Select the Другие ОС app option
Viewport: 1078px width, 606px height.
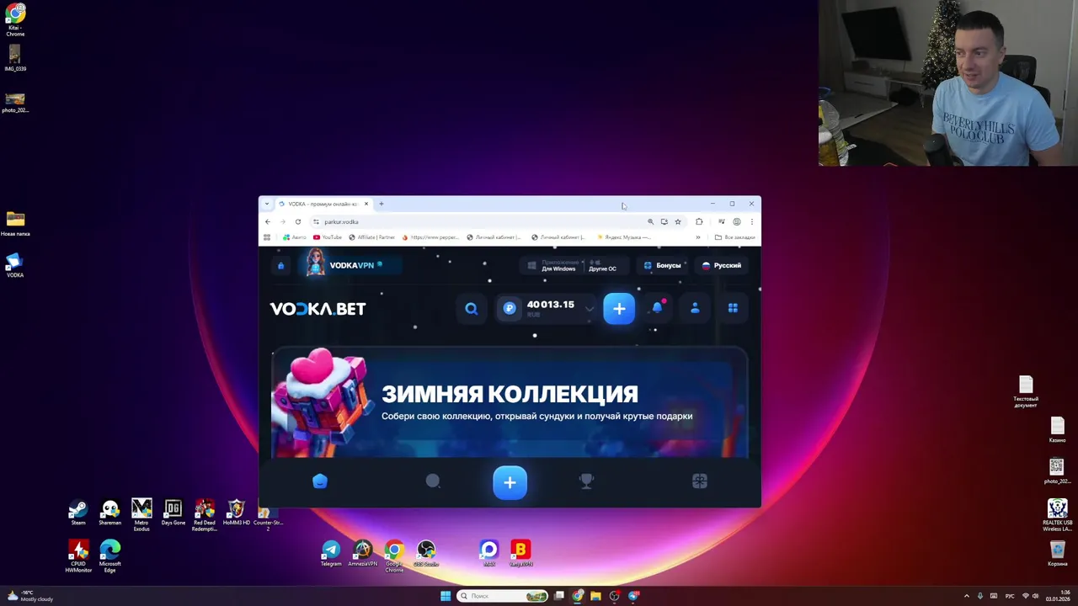tap(602, 266)
